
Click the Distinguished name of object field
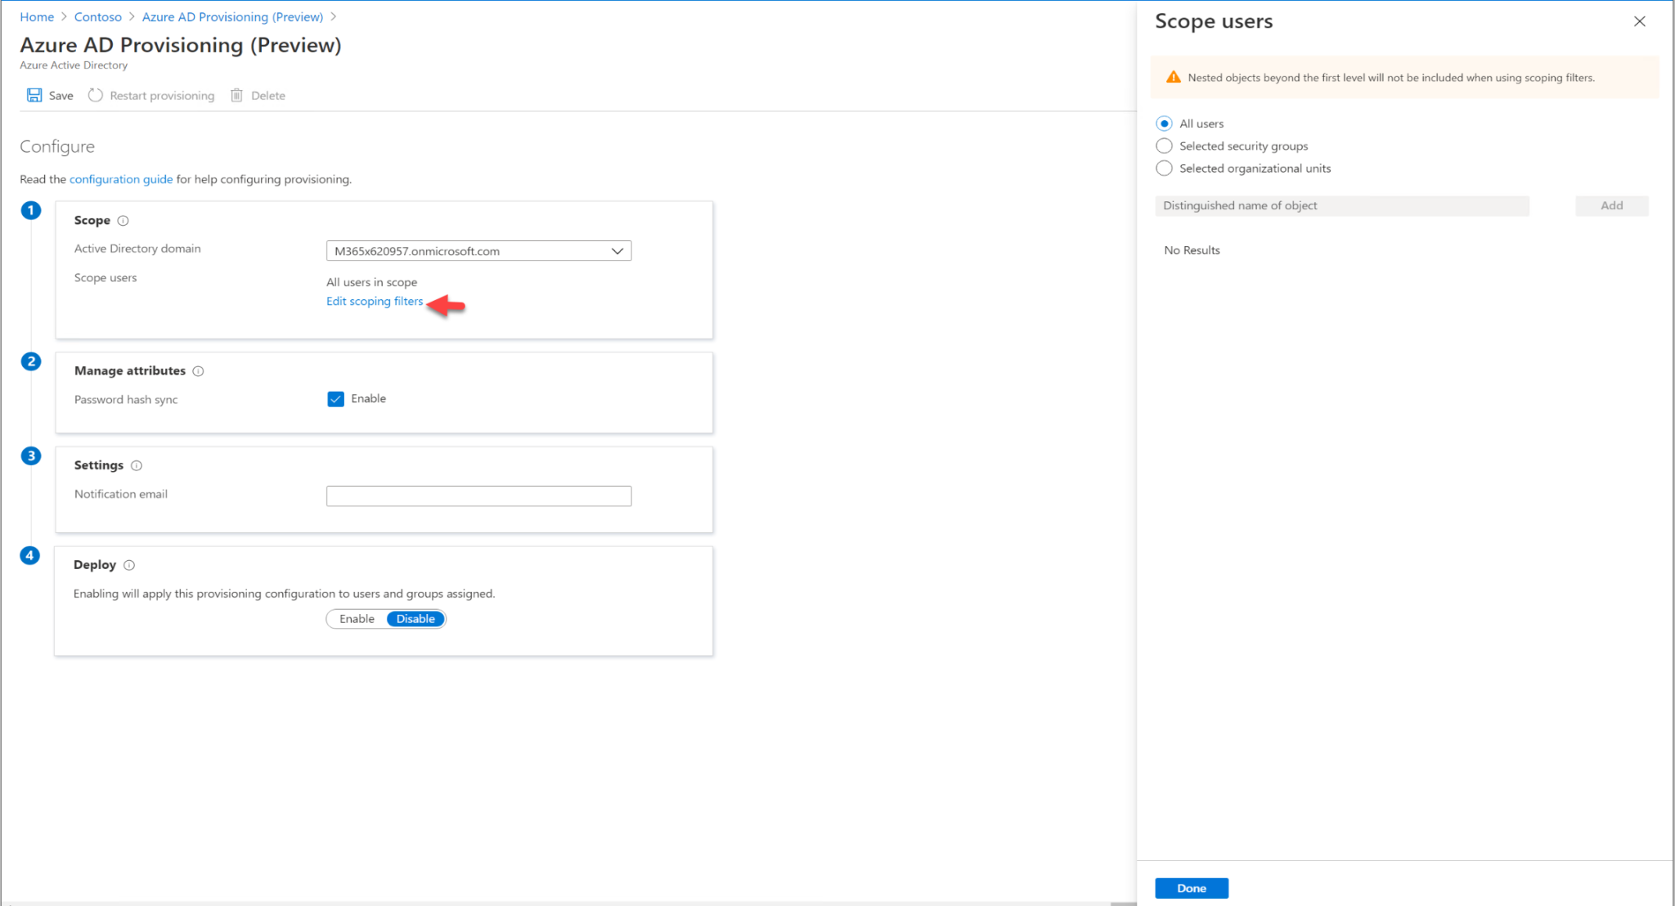[x=1341, y=205]
